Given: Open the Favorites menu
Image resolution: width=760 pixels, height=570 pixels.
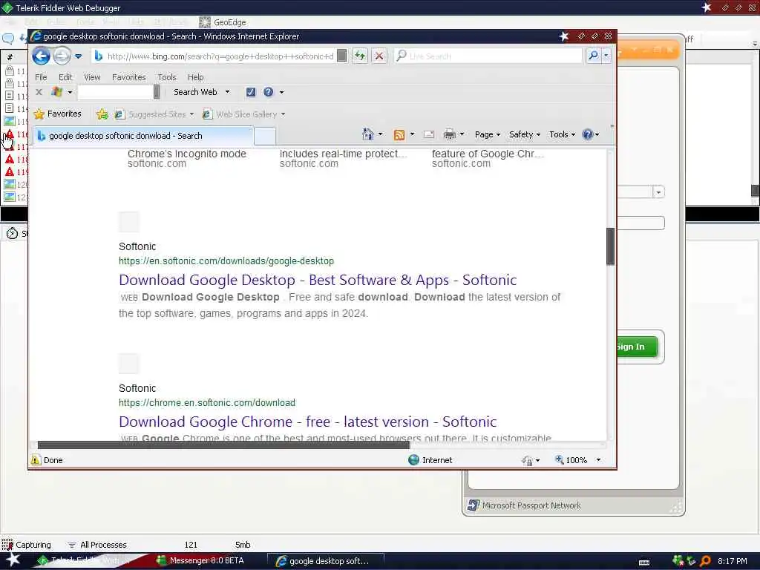Looking at the screenshot, I should click(x=128, y=77).
